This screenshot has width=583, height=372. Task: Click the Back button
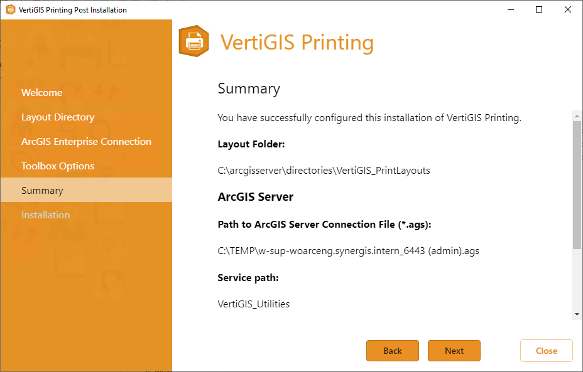tap(392, 351)
